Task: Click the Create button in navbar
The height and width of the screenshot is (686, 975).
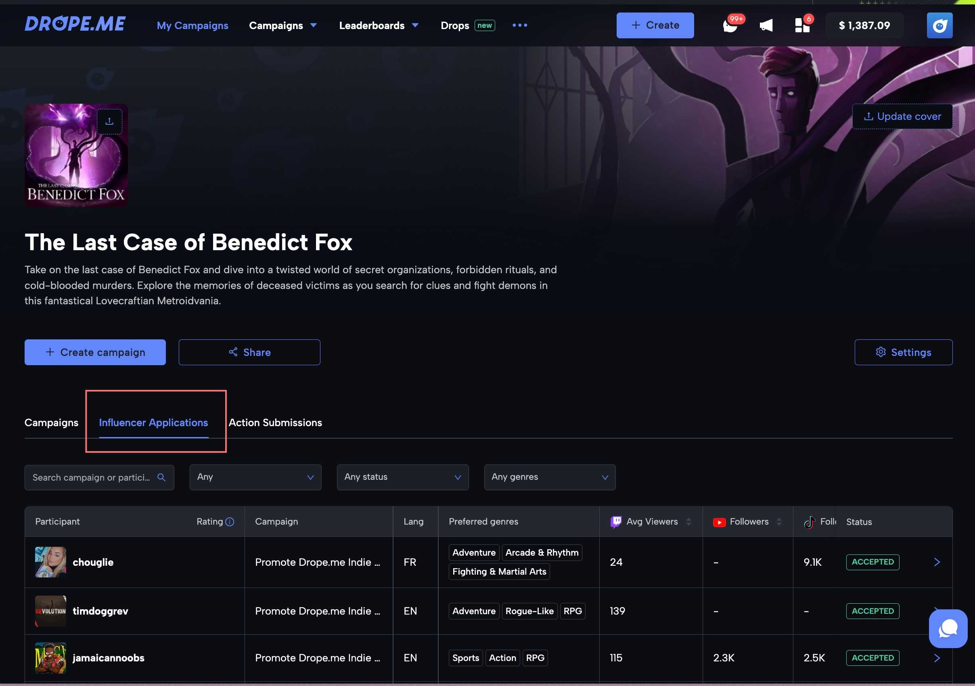Action: click(655, 25)
